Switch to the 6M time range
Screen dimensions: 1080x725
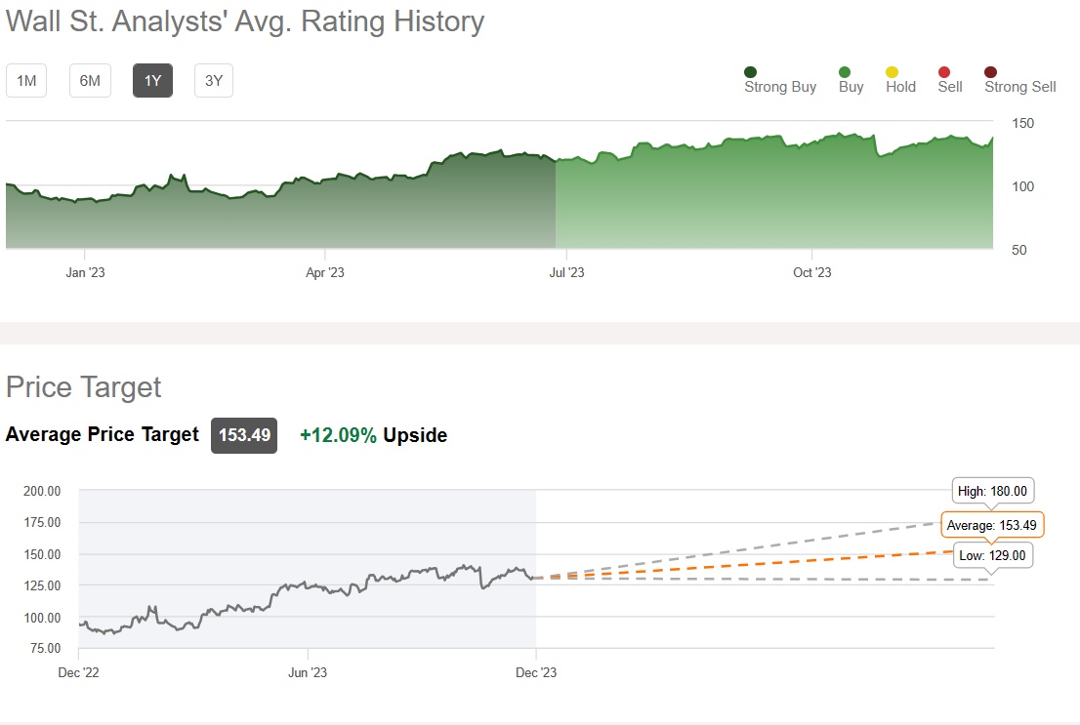[x=90, y=81]
